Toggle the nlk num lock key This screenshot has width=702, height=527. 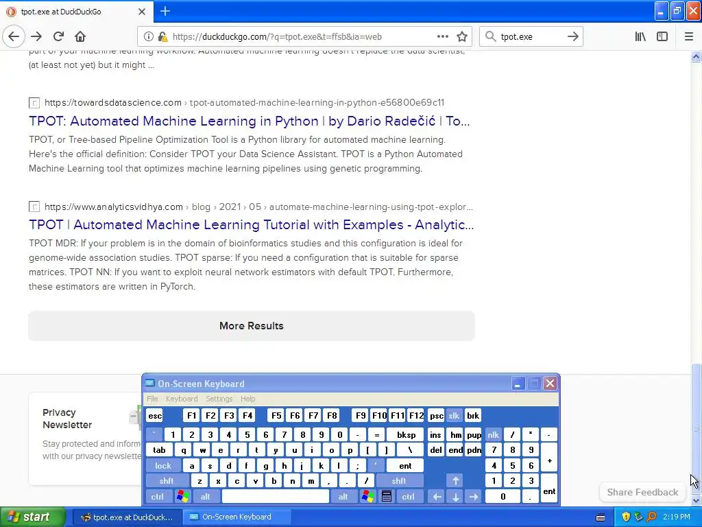(494, 434)
